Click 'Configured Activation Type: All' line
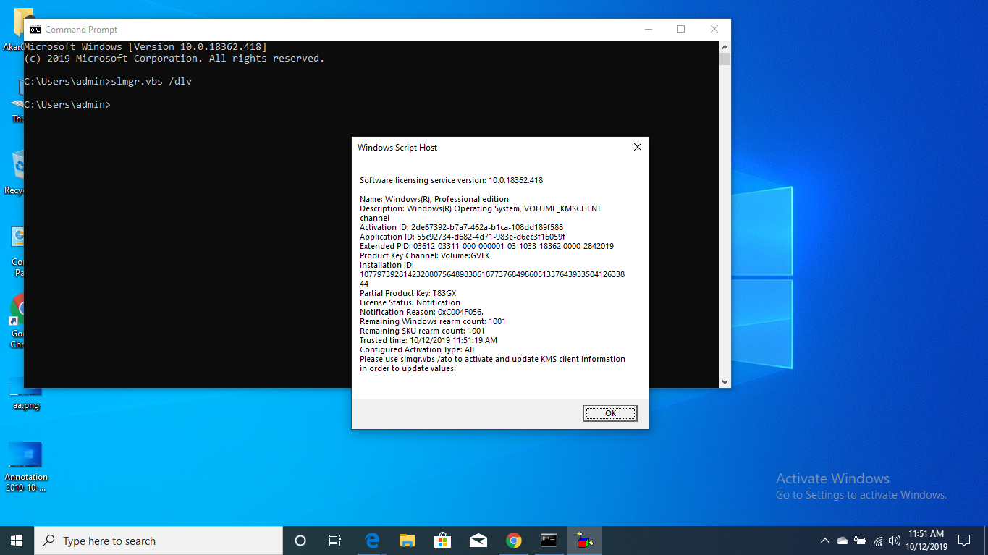 (x=417, y=349)
